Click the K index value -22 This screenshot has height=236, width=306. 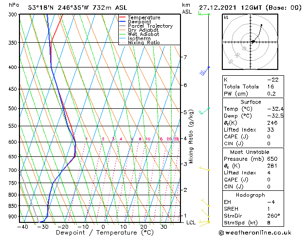coord(273,80)
